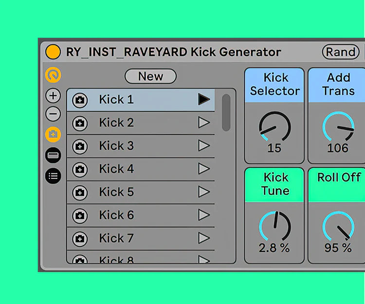This screenshot has width=365, height=304.
Task: Click the variations list scrollbar handle
Action: [x=226, y=112]
